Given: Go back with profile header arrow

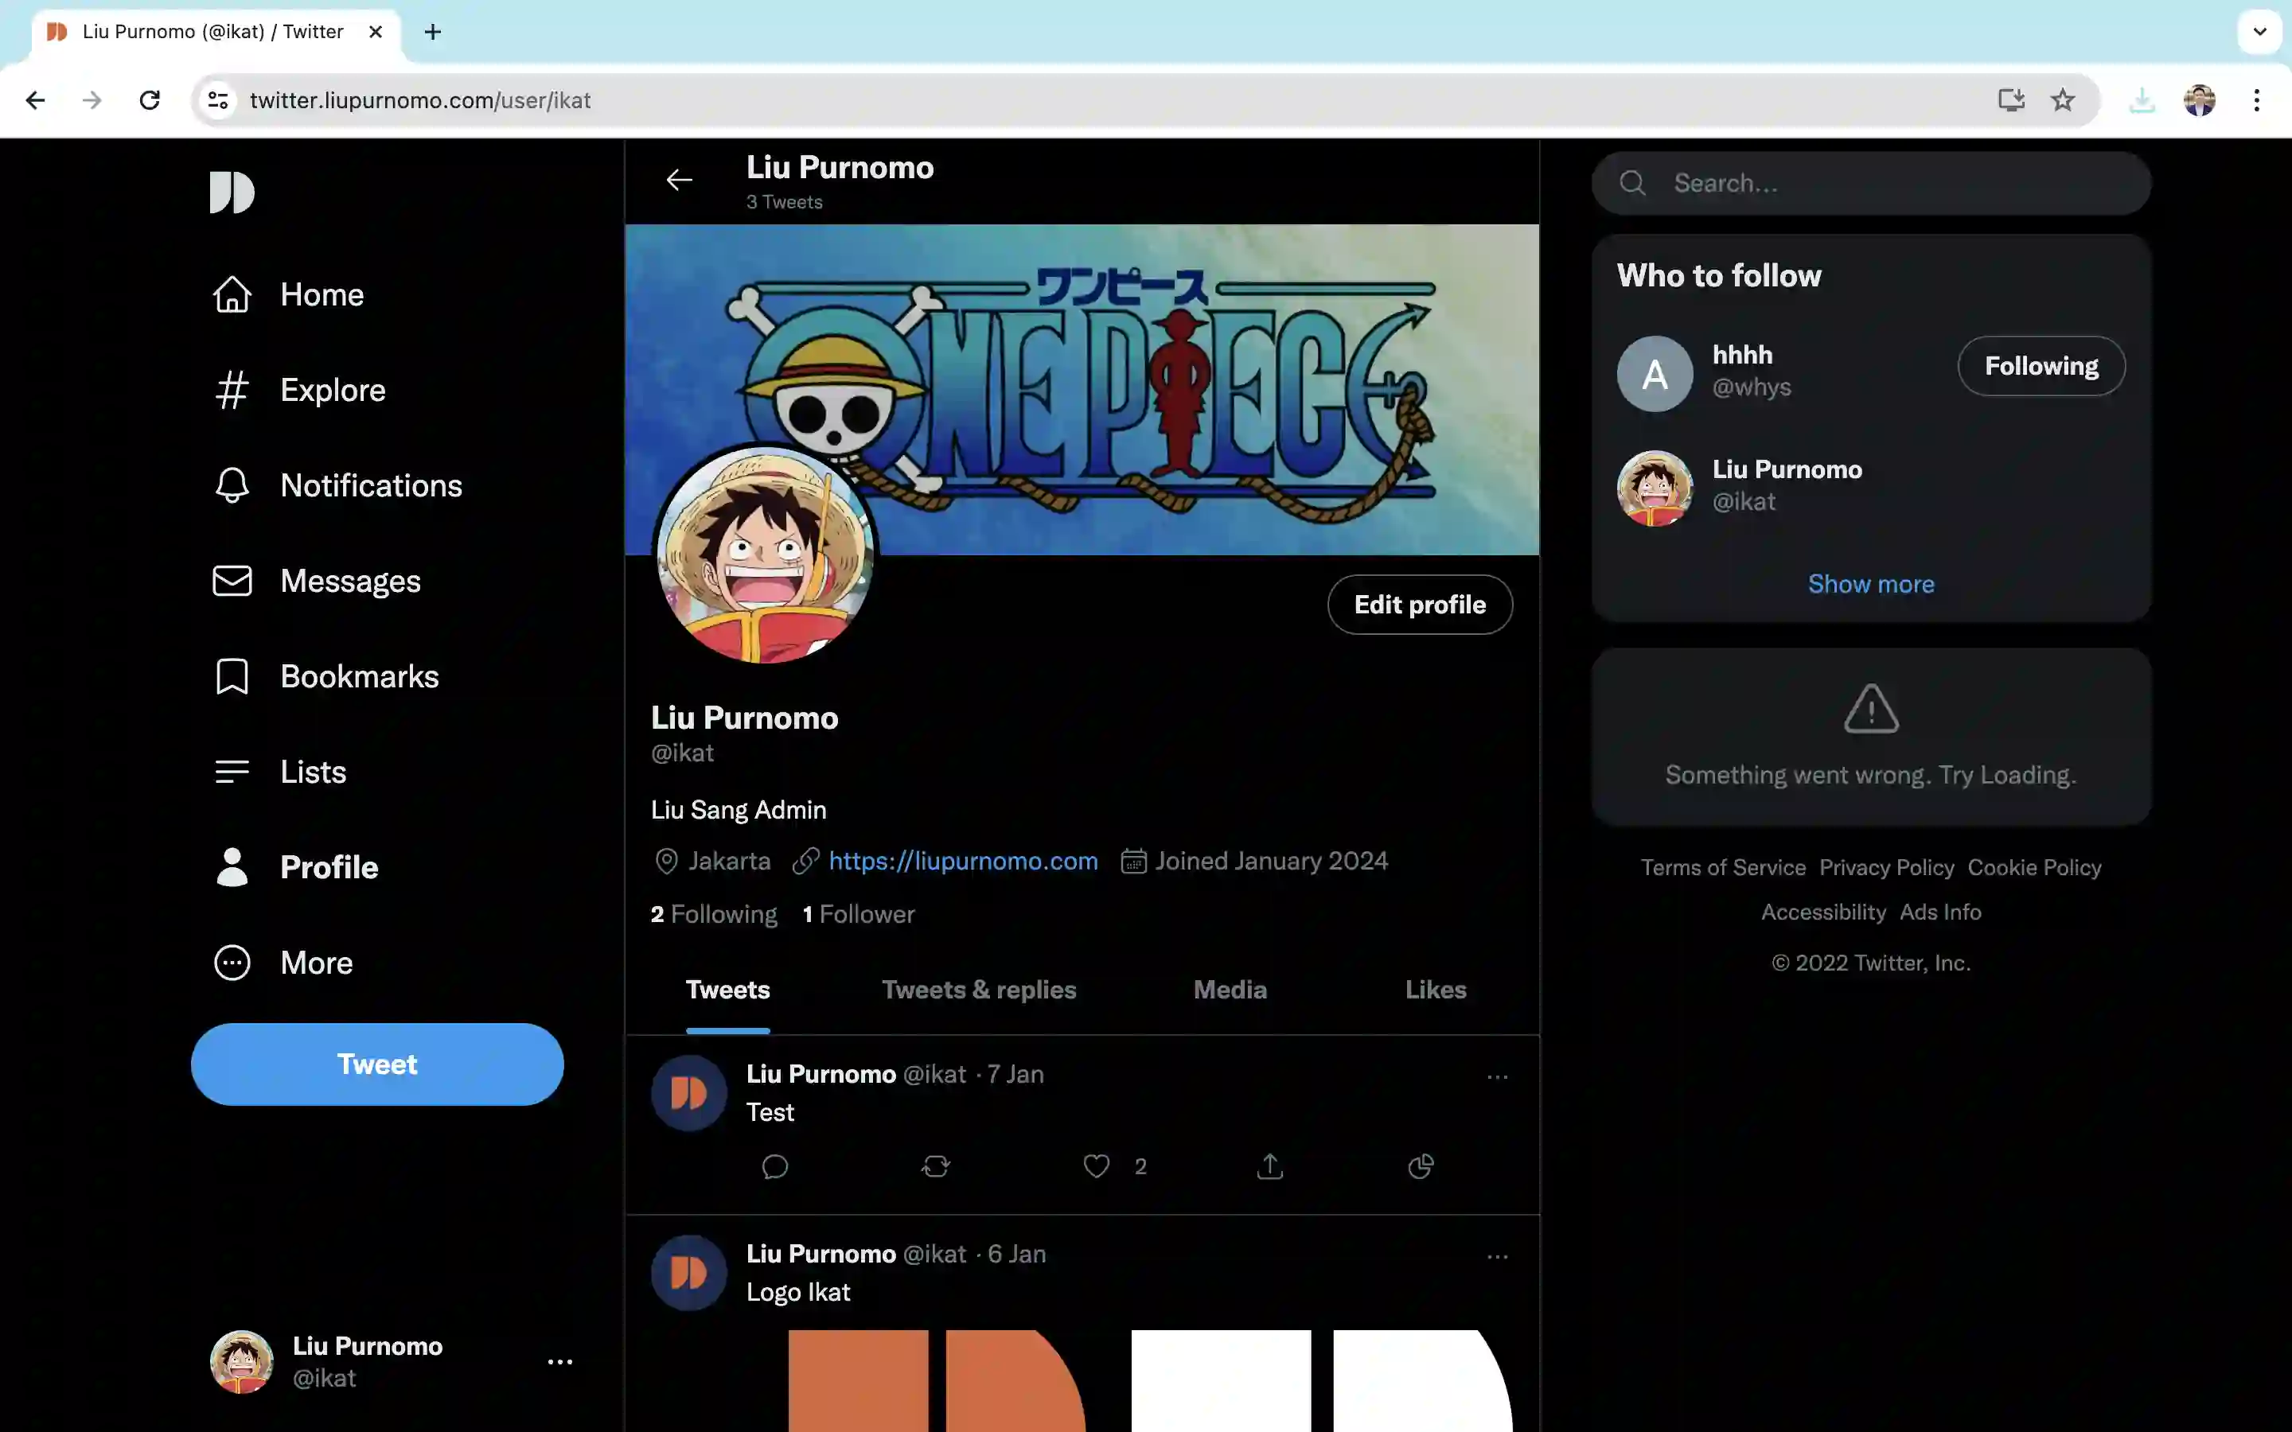Looking at the screenshot, I should click(679, 180).
